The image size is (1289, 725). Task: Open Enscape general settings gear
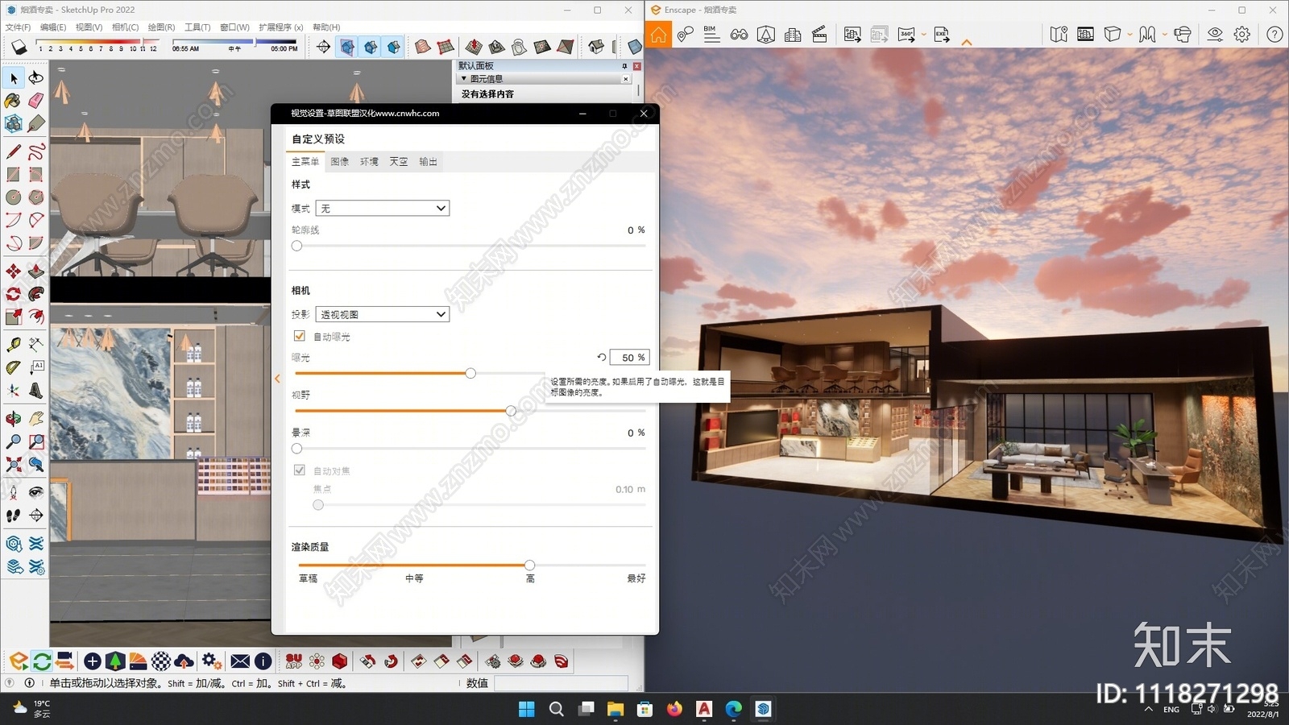pos(1242,35)
